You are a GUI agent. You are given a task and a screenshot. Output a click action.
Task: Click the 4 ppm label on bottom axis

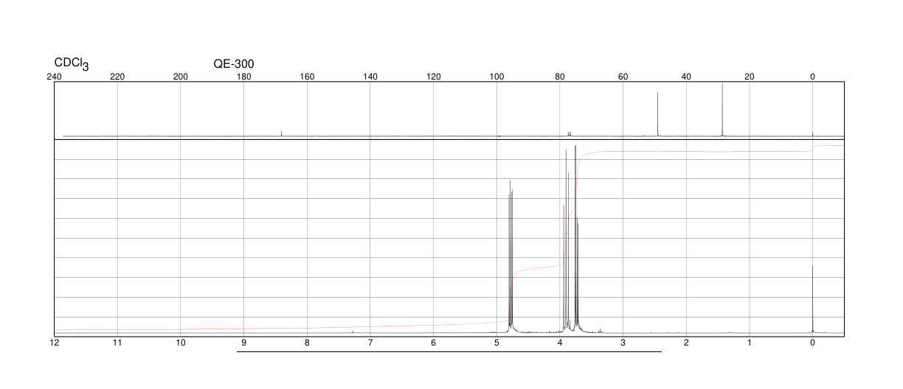click(x=560, y=343)
